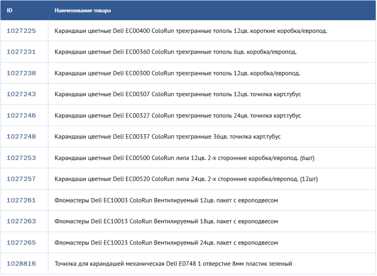Open product ID link 1027231

pyautogui.click(x=21, y=52)
